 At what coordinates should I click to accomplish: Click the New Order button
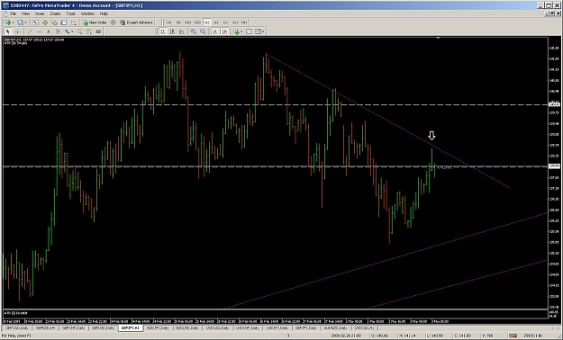(x=95, y=22)
